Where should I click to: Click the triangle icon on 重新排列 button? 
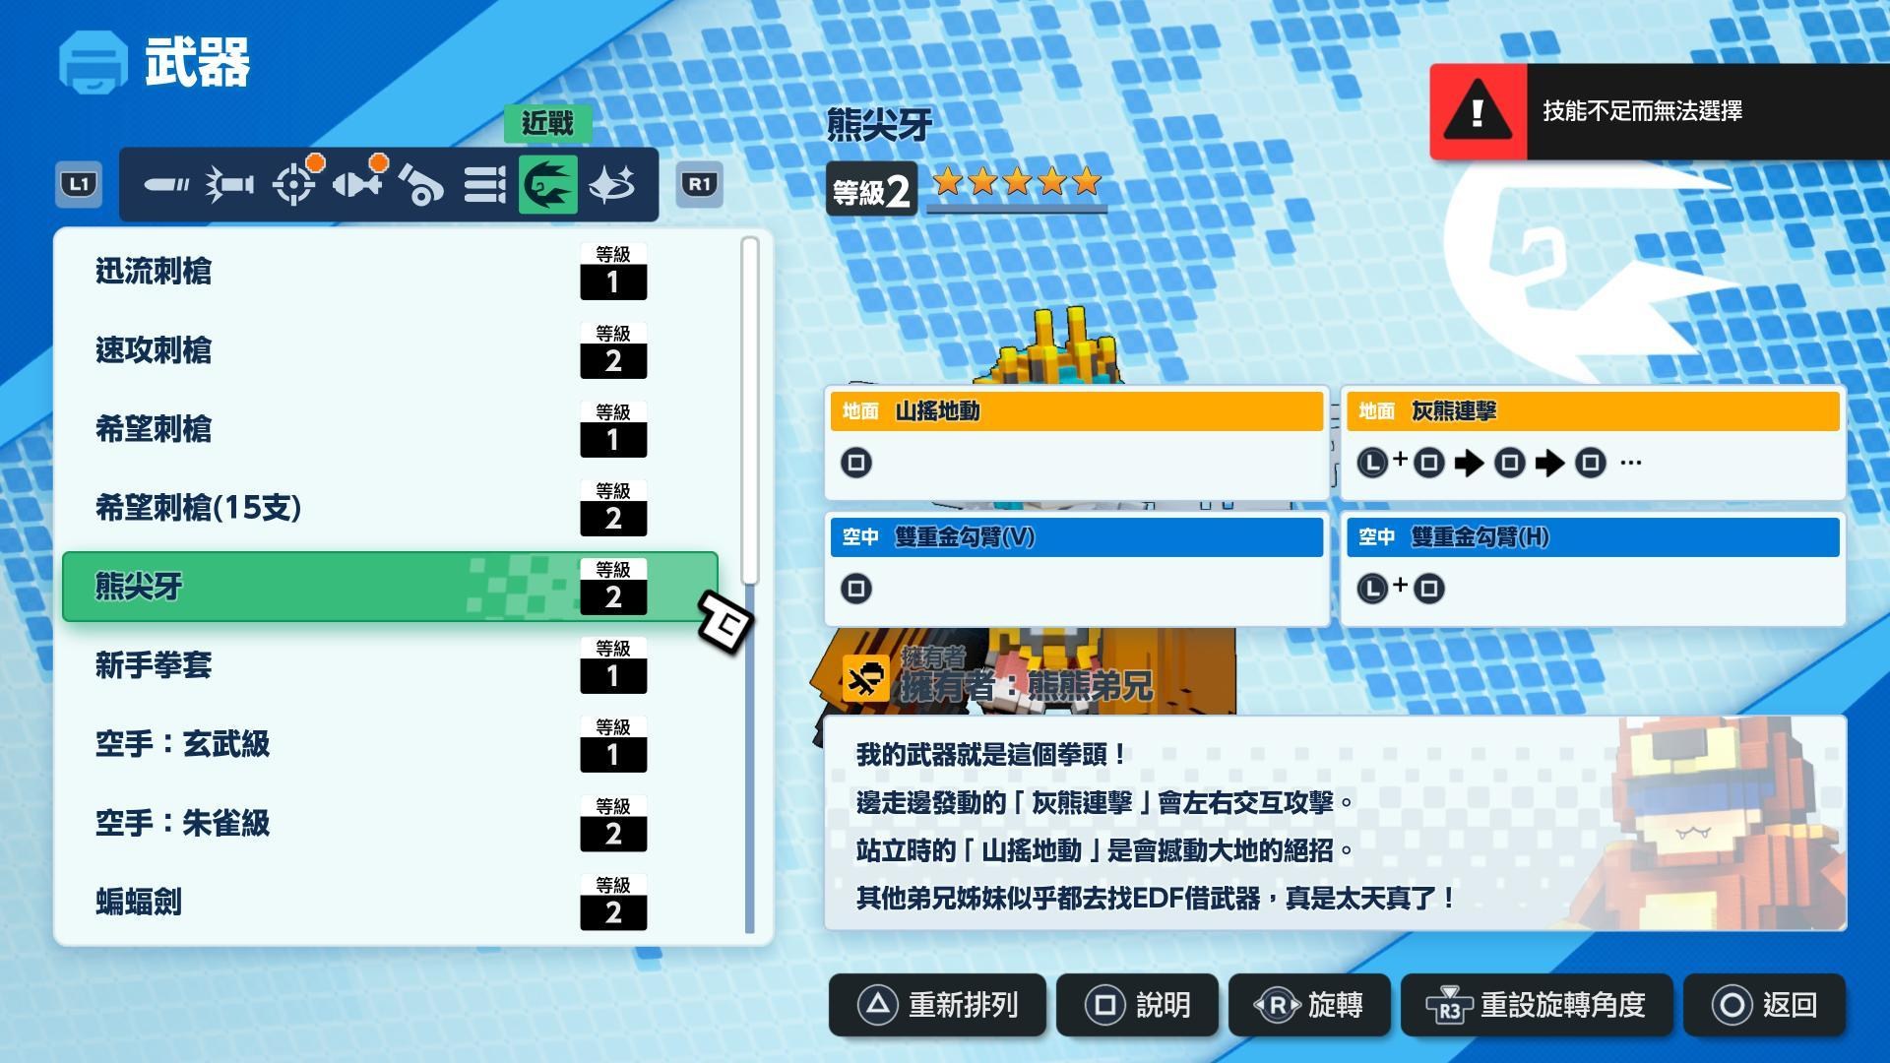click(x=878, y=1005)
